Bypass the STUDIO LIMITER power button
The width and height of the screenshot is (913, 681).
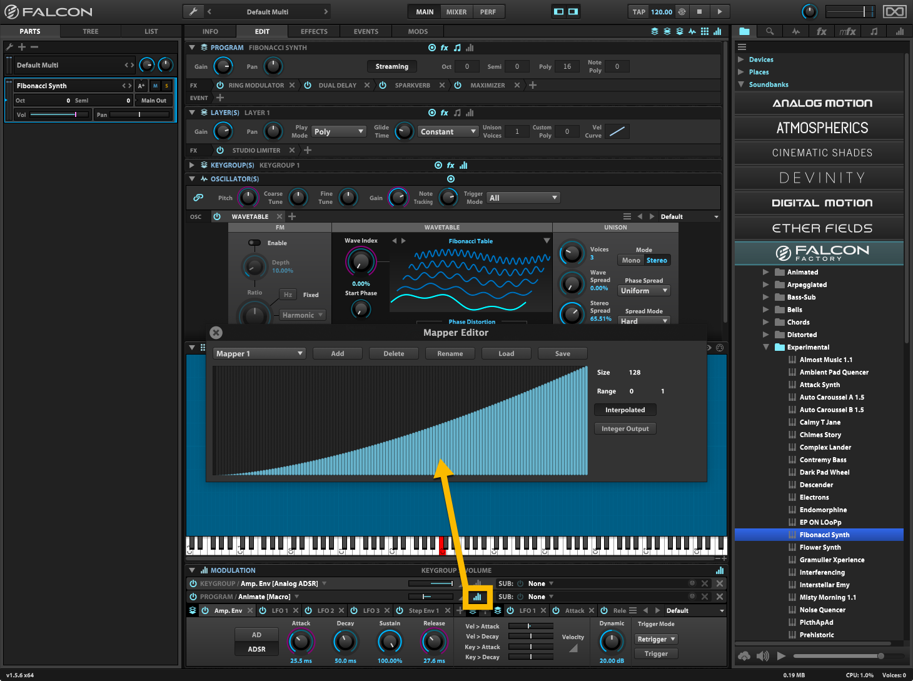click(x=220, y=150)
